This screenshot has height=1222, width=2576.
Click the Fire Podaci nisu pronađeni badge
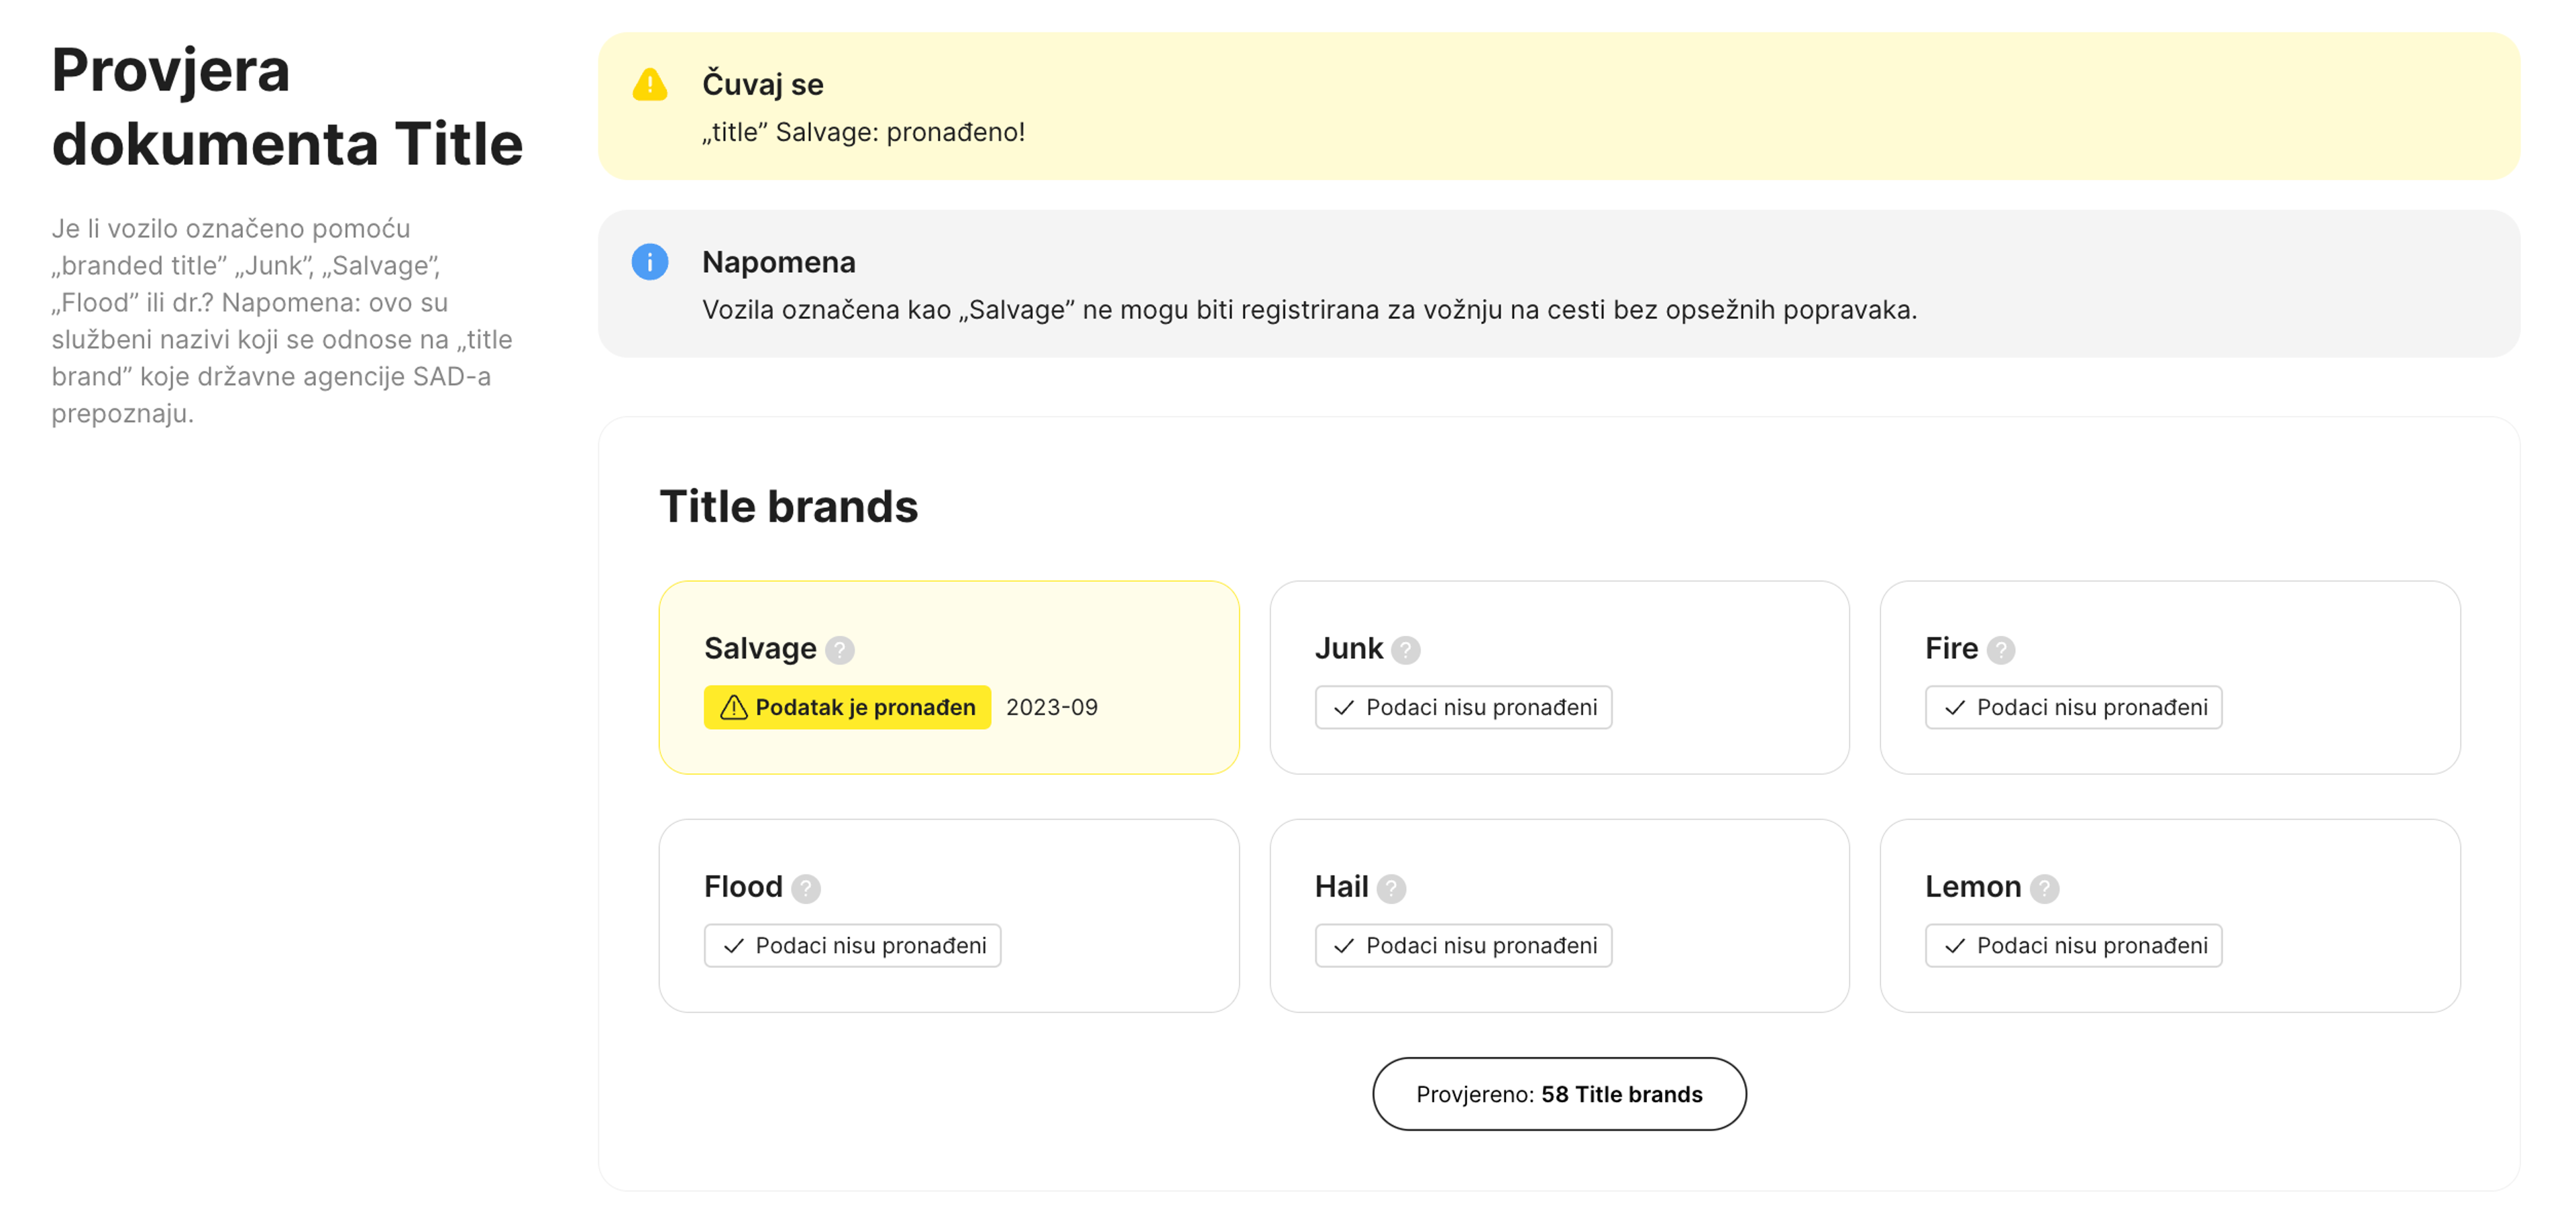(2073, 707)
